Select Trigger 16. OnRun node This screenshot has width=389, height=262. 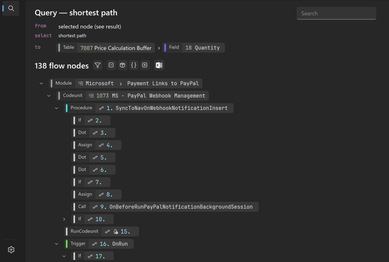99,244
